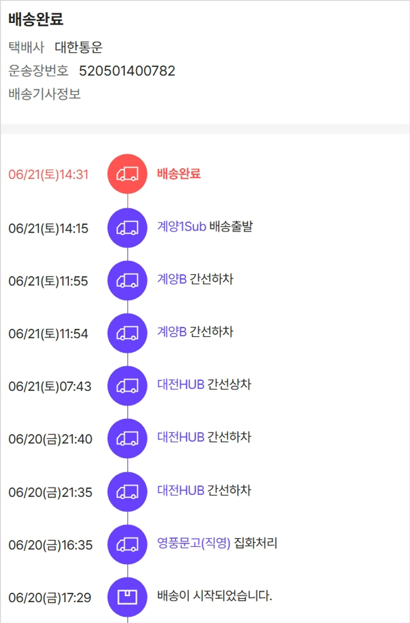Screen dimensions: 410x623
Task: Click truck icon at 06/20(금)21:40 entry
Action: point(127,439)
